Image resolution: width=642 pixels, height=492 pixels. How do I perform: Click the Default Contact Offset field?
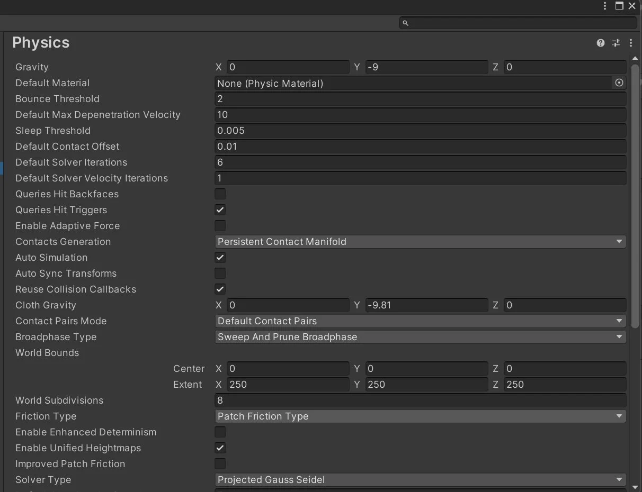(x=421, y=146)
